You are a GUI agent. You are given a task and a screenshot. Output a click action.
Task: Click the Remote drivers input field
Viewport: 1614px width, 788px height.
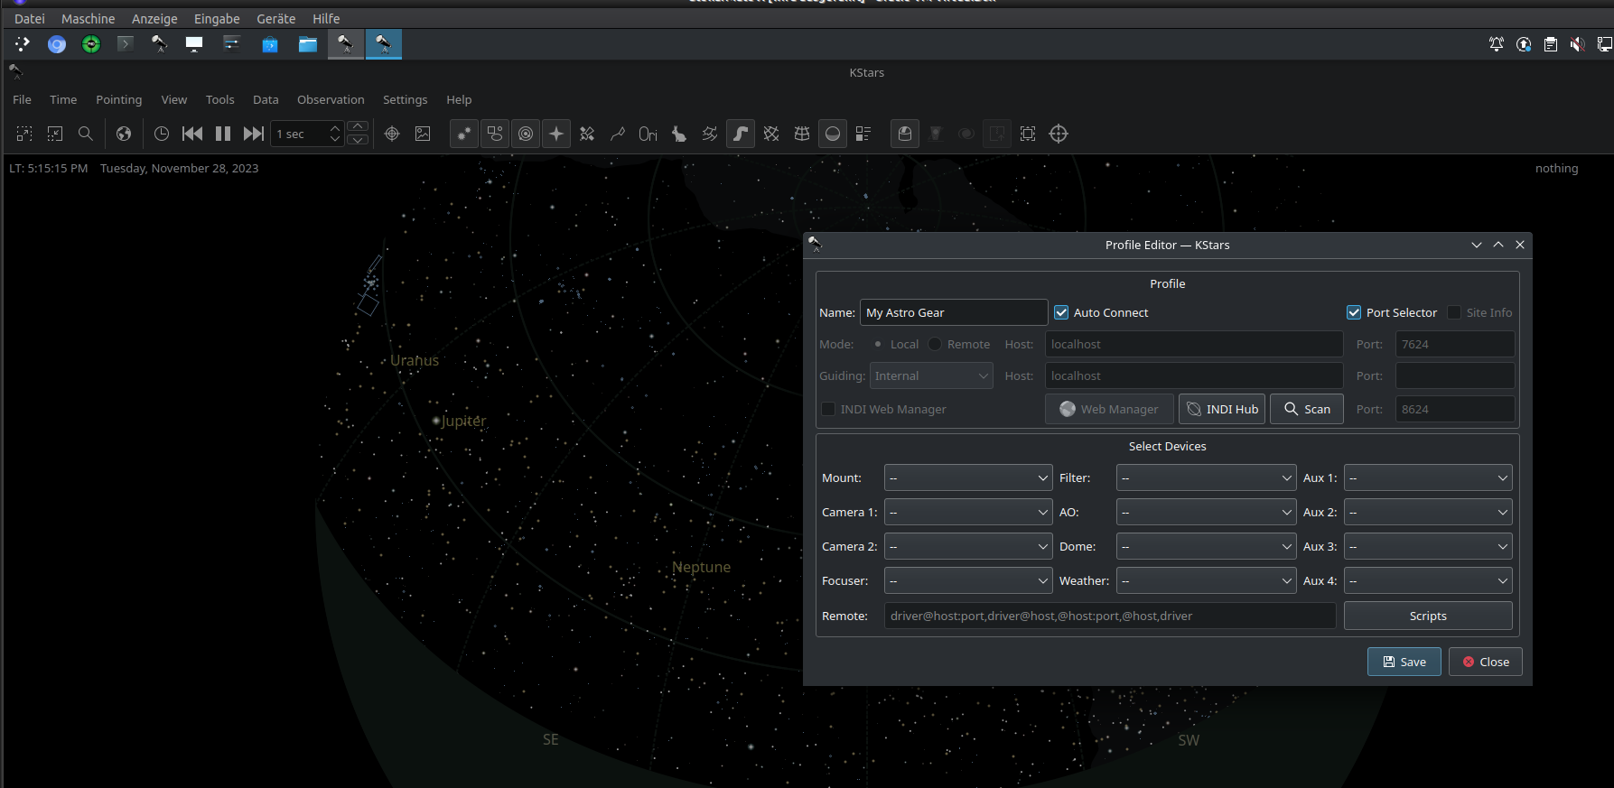1110,616
